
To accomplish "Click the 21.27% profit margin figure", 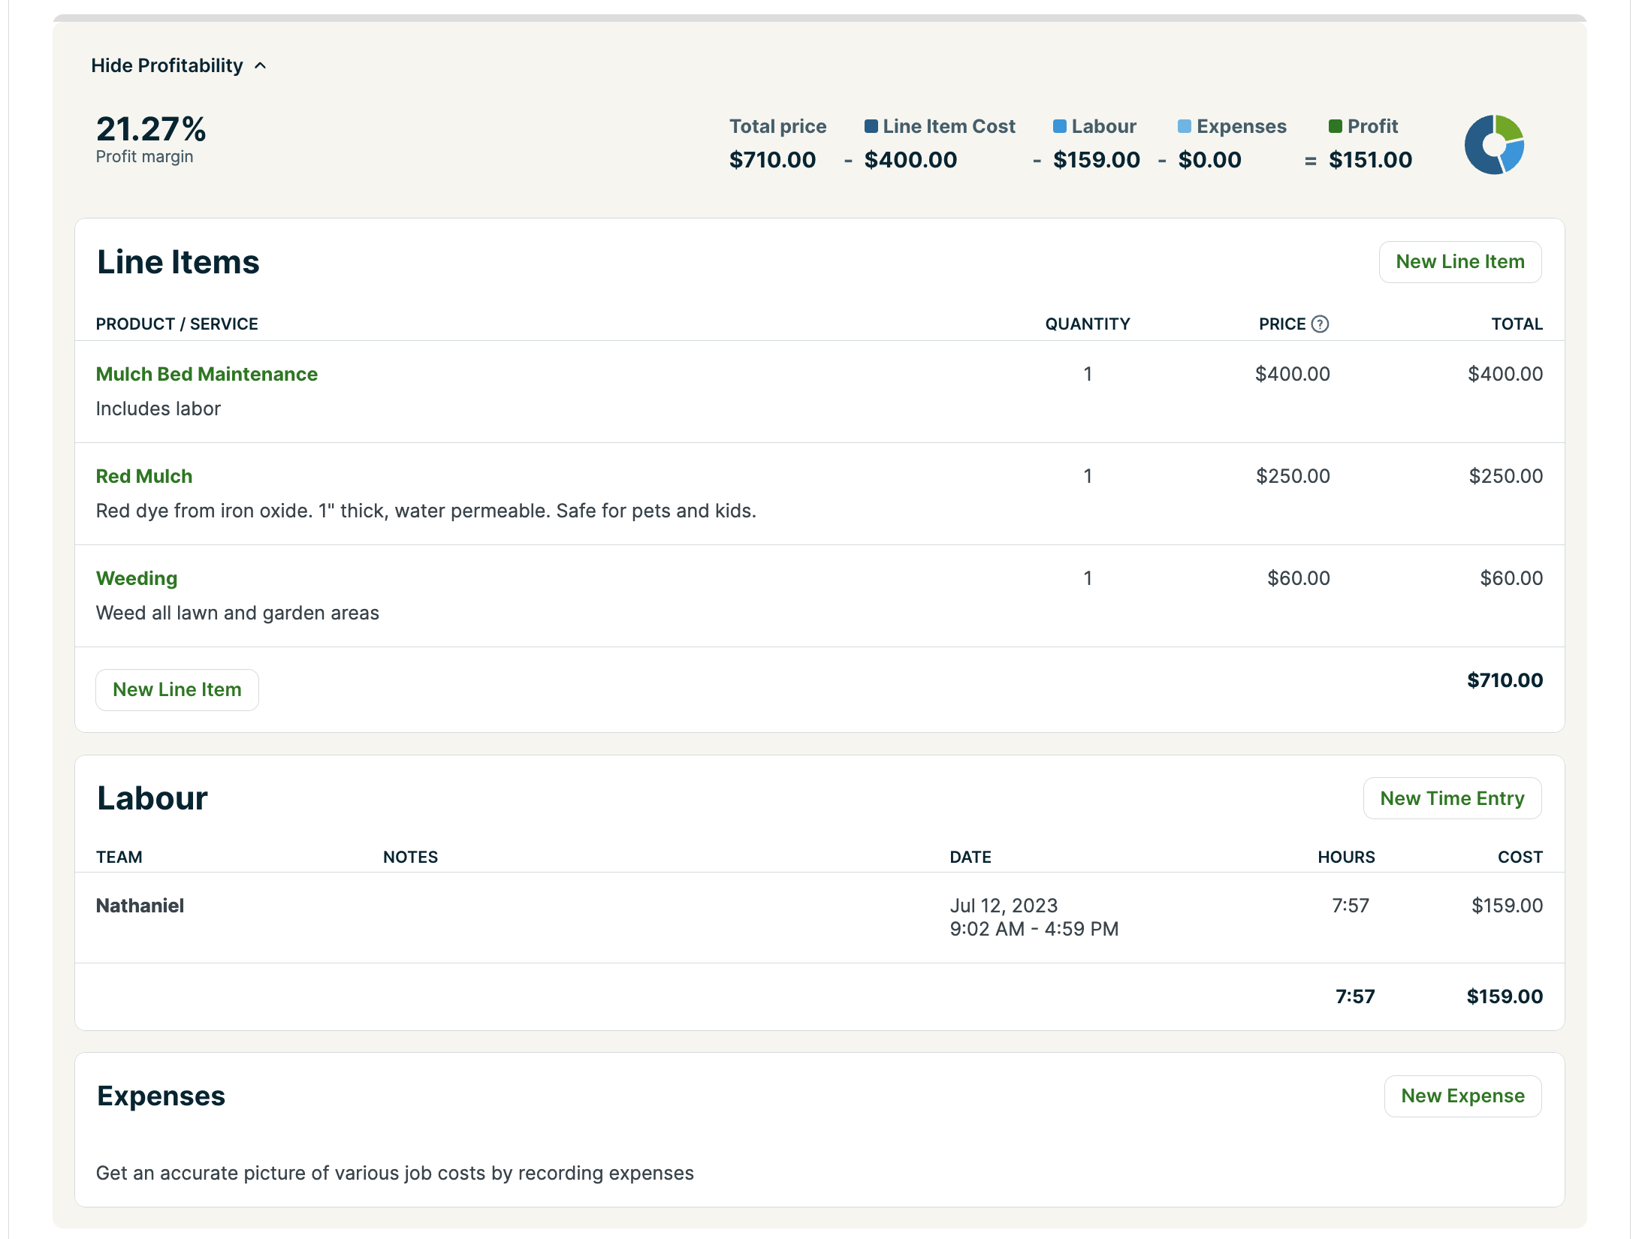I will [151, 129].
